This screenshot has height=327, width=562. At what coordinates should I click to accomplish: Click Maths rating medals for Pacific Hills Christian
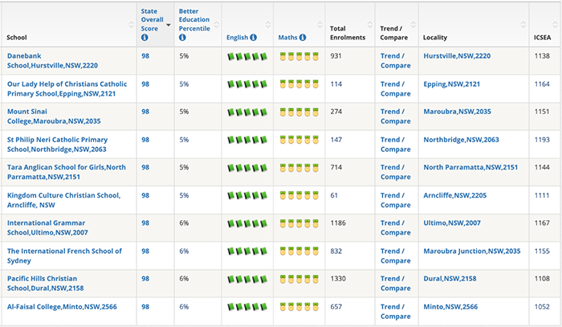[299, 280]
